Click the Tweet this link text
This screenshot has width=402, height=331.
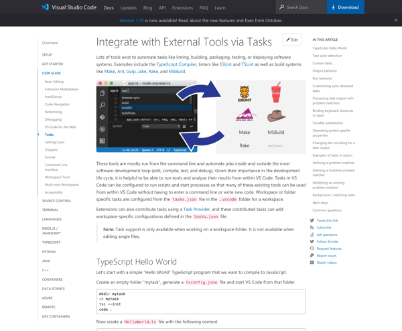(x=327, y=220)
